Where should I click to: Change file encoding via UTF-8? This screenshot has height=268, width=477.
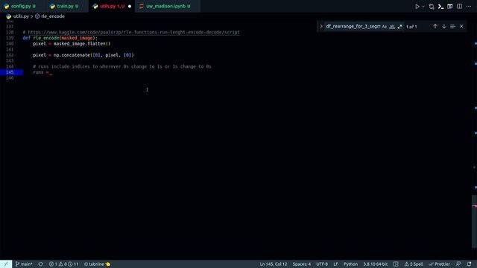coord(322,264)
